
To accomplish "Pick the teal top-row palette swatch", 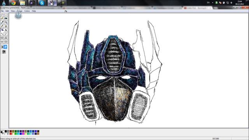I will pyautogui.click(x=18, y=131).
